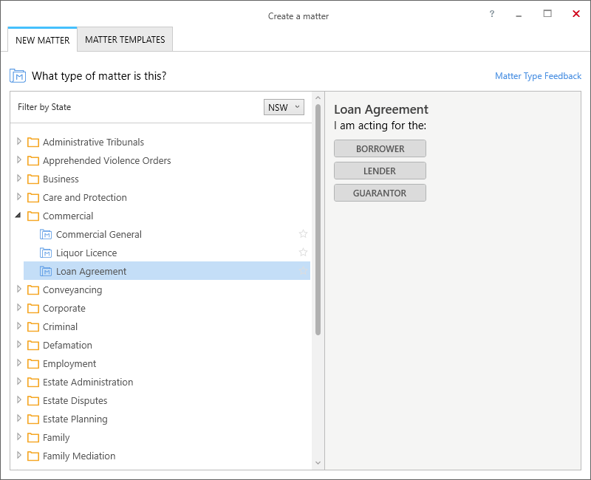Click the help question mark icon
Image resolution: width=591 pixels, height=480 pixels.
(492, 14)
